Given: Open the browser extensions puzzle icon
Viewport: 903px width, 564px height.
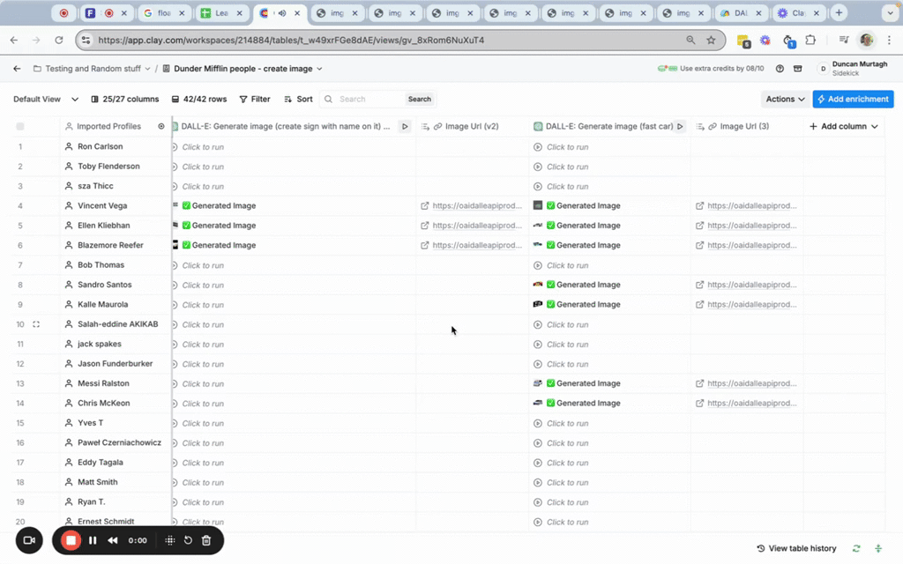Looking at the screenshot, I should pyautogui.click(x=810, y=41).
